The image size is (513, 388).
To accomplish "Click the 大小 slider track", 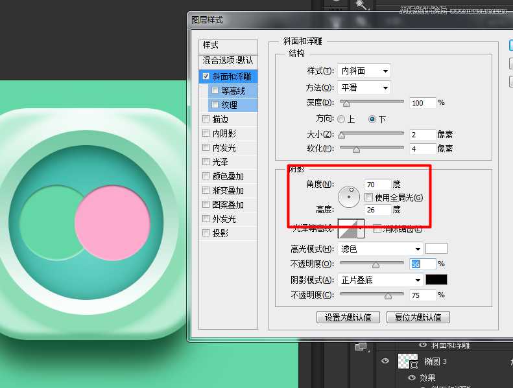I will click(x=372, y=133).
